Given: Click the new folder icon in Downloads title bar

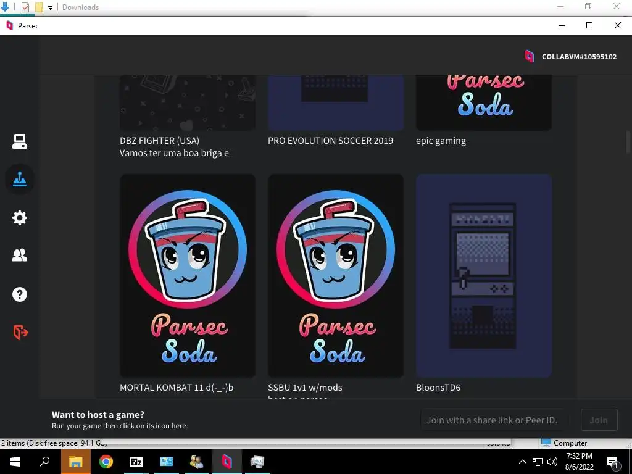Looking at the screenshot, I should [39, 7].
